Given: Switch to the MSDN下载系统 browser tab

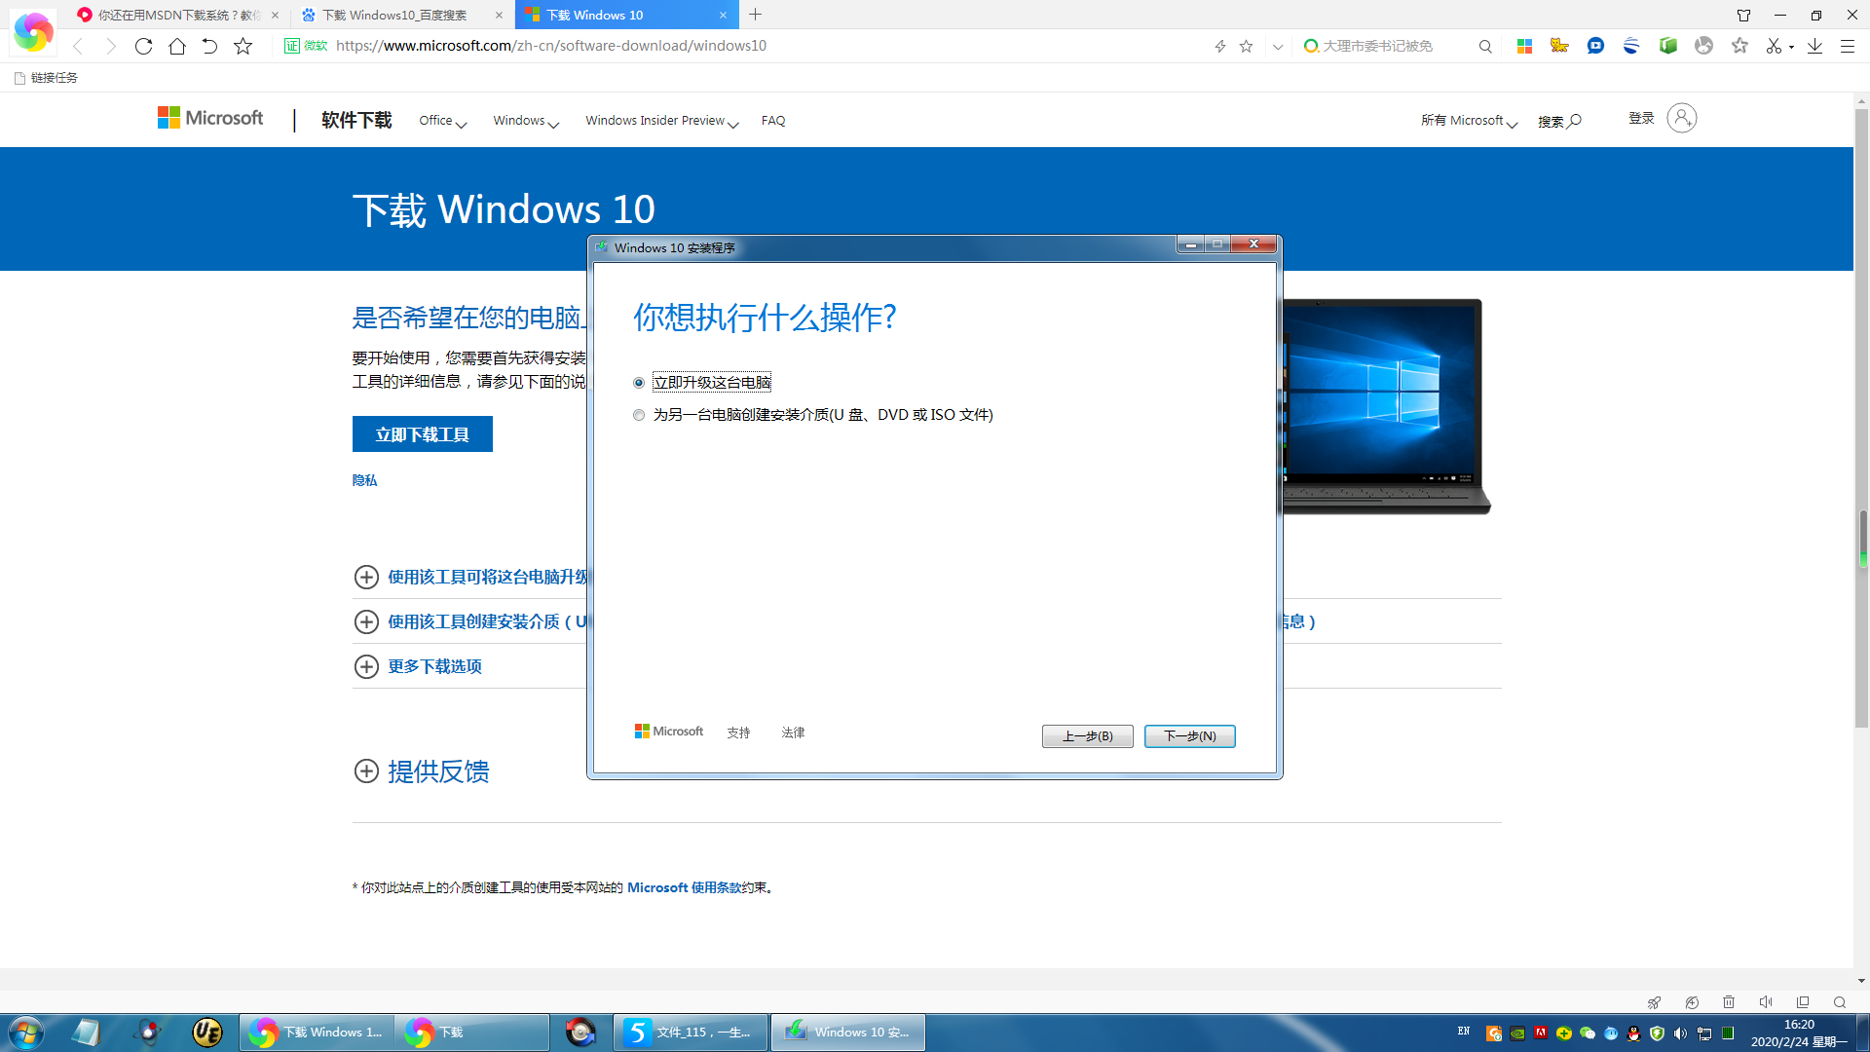Looking at the screenshot, I should 178,15.
